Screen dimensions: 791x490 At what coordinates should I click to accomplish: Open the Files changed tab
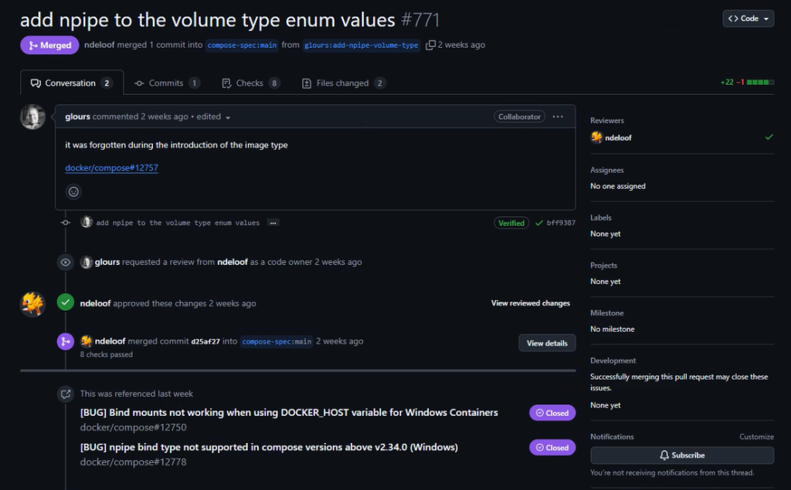(342, 83)
